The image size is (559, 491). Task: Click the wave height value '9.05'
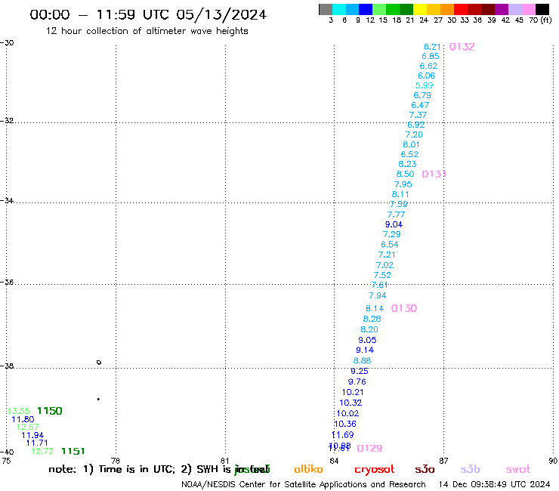coord(367,340)
